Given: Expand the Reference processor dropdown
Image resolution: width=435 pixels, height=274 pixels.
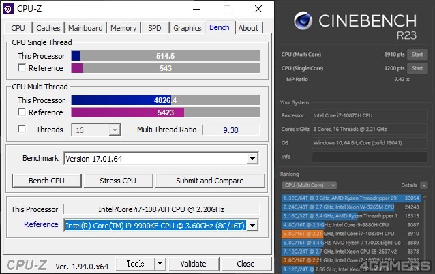Looking at the screenshot, I should coord(252,225).
